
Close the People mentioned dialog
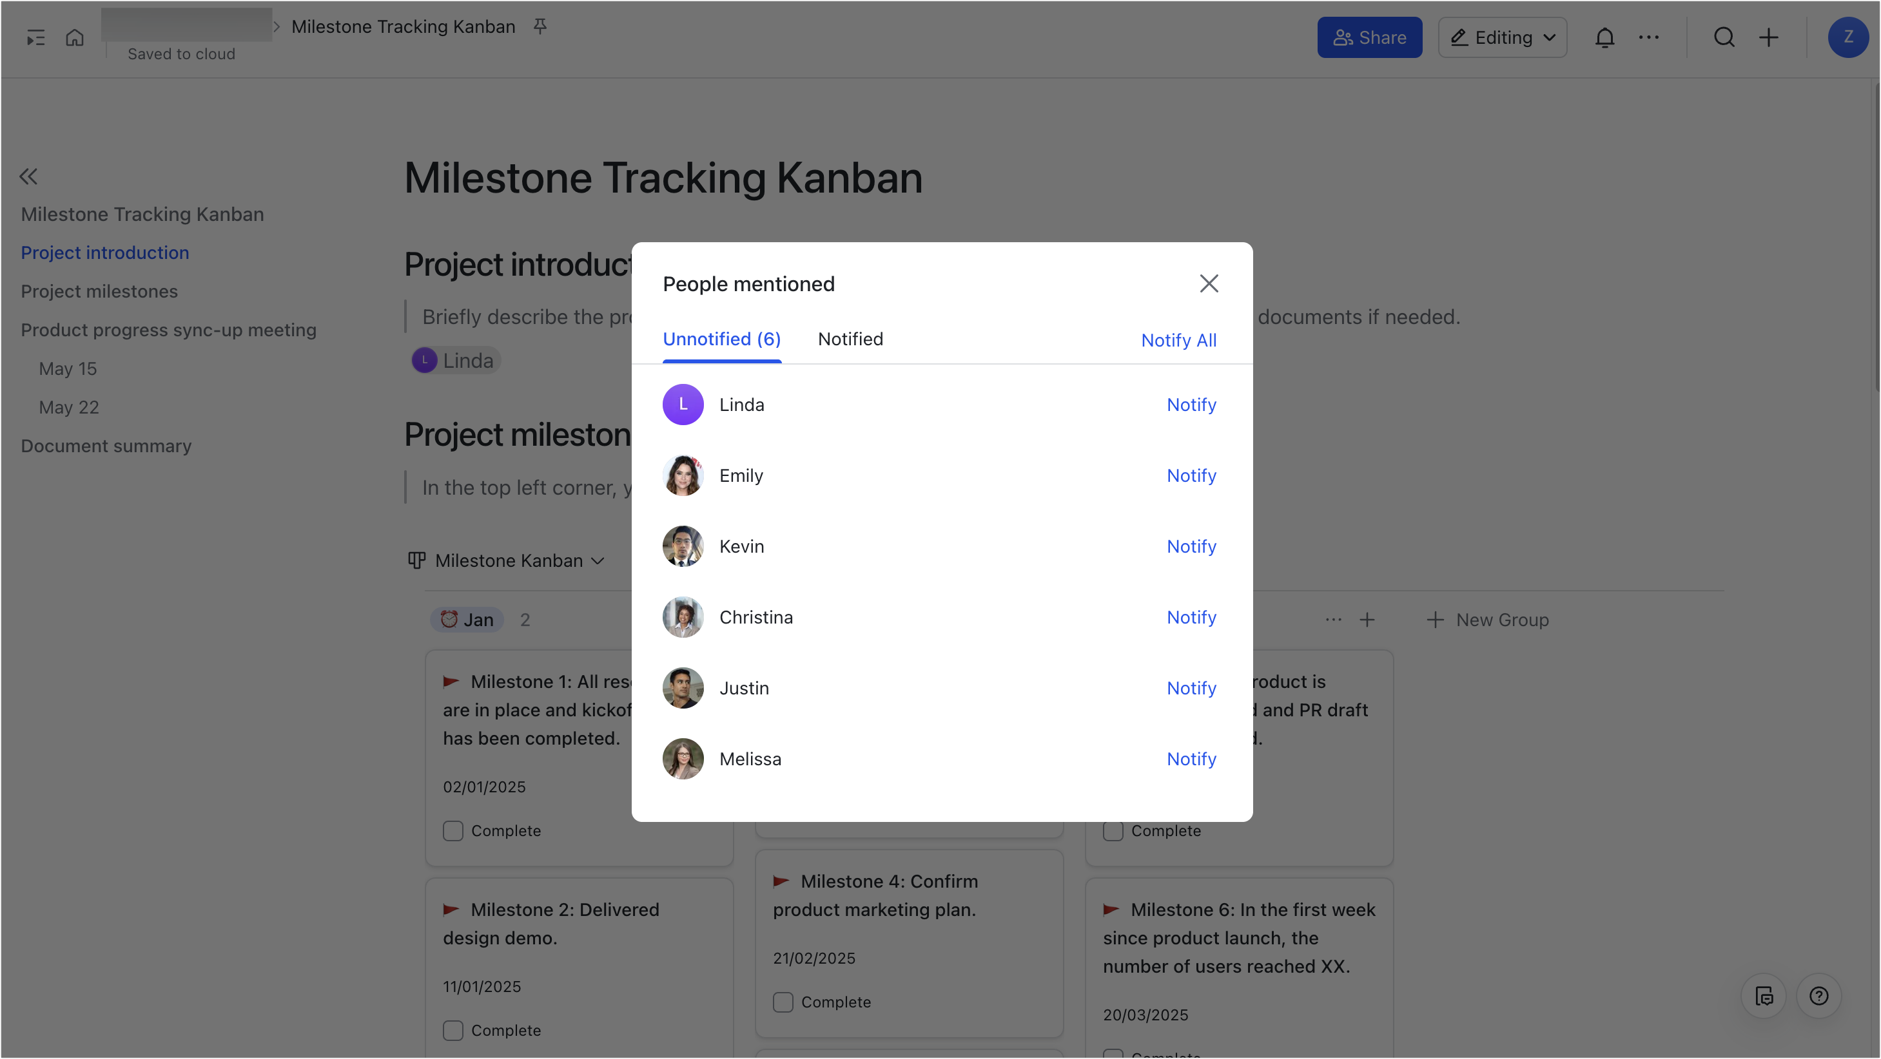click(x=1209, y=283)
